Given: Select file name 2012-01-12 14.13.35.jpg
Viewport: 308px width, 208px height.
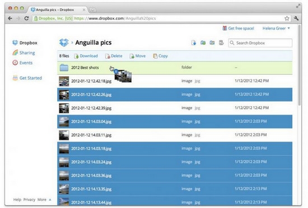Looking at the screenshot, I should click(91, 189).
